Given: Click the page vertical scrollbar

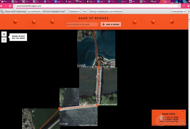Looking at the screenshot, I should [x=189, y=71].
